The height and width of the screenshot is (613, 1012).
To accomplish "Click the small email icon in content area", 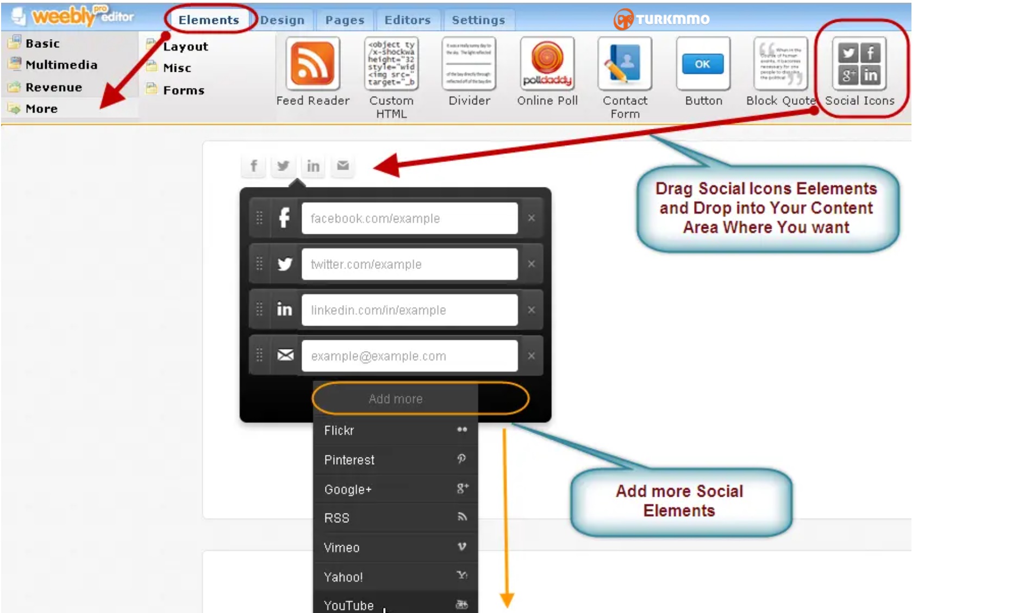I will coord(343,166).
